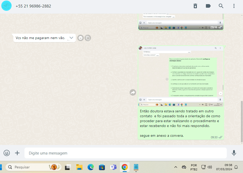Open the sent conversation screenshot thumbnail
The height and width of the screenshot is (173, 243).
(x=181, y=76)
